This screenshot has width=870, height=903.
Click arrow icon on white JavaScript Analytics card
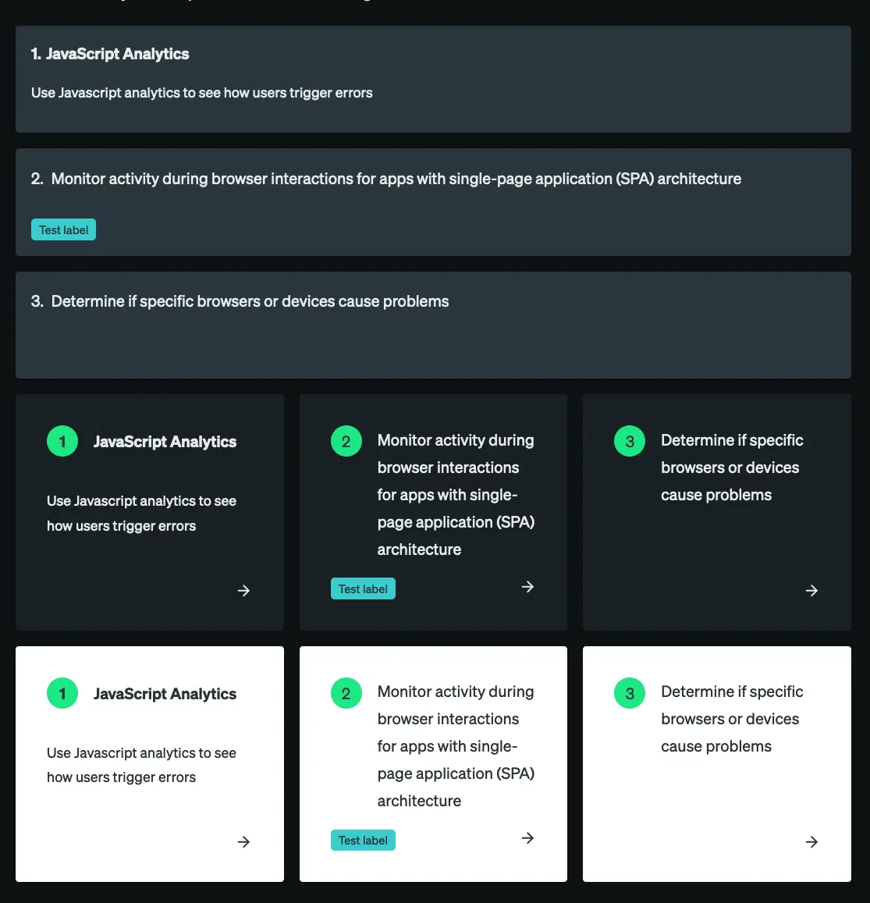(x=243, y=842)
